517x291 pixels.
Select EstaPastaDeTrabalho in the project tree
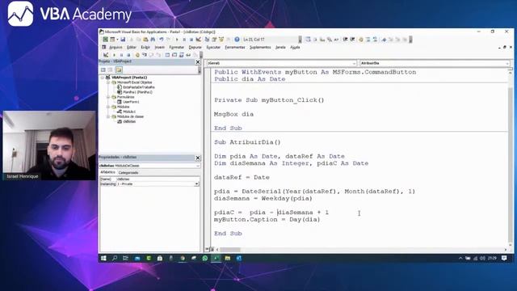[139, 87]
